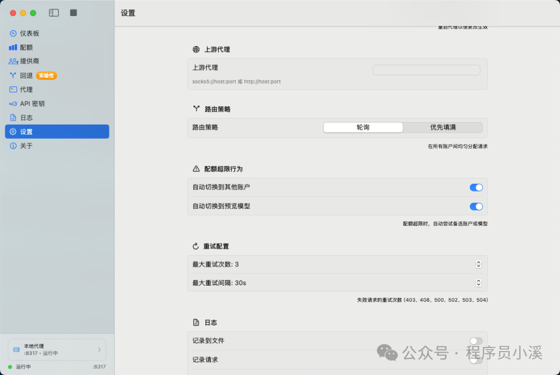Click the 配额超限行为 warning triangle icon
This screenshot has width=560, height=375.
[x=196, y=169]
